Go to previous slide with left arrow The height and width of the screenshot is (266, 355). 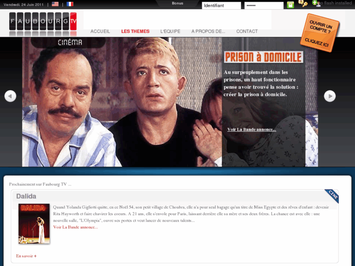coord(10,96)
